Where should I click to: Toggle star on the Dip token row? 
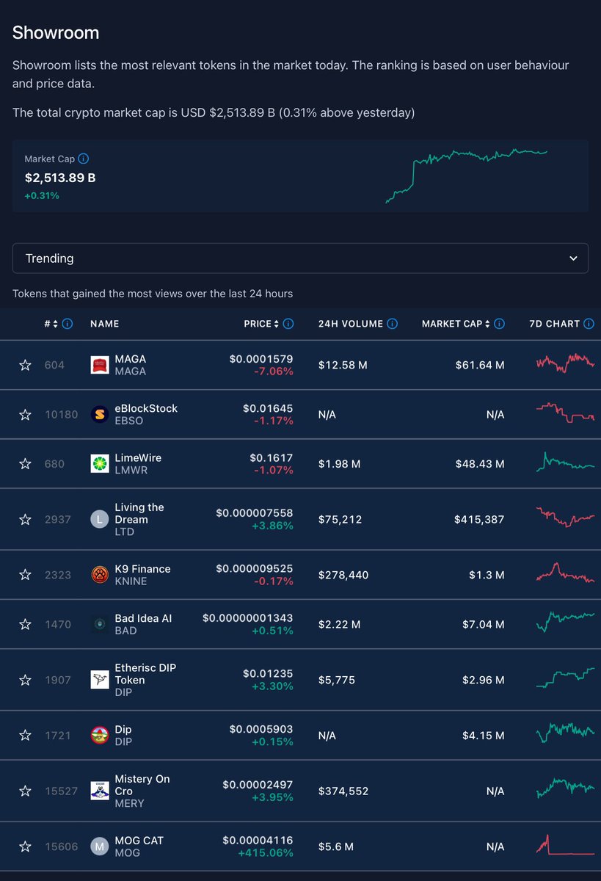pyautogui.click(x=25, y=735)
